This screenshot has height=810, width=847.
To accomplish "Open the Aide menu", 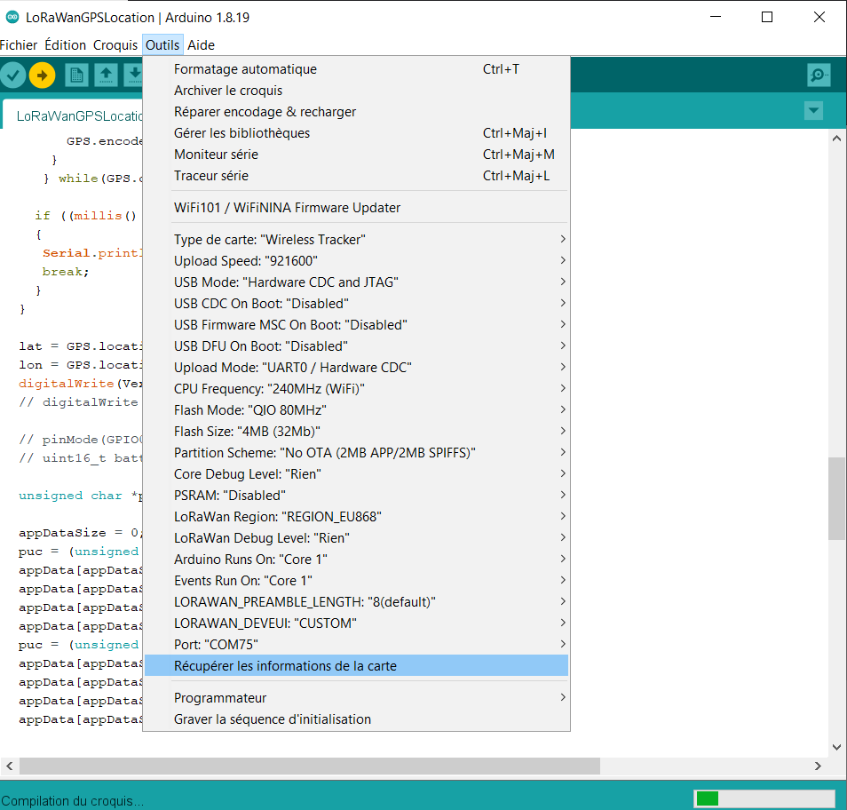I will [x=201, y=44].
